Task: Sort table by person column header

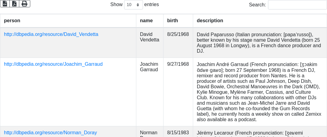Action: coord(12,21)
